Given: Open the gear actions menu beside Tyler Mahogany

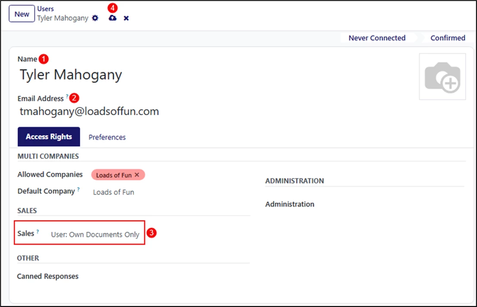Looking at the screenshot, I should click(95, 18).
